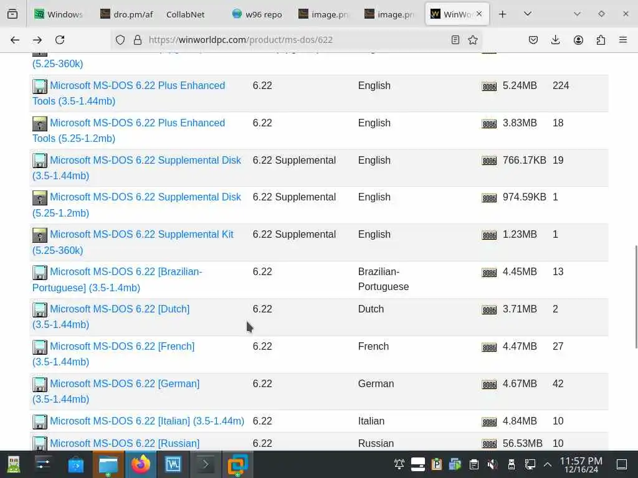Toggle reader view icon in address bar
The width and height of the screenshot is (638, 478).
pos(455,40)
